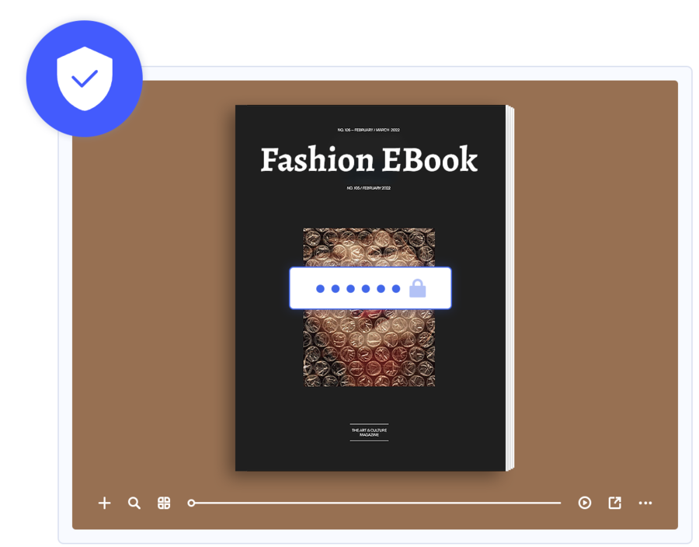Click the Fashion EBook cover title
Image resolution: width=699 pixels, height=547 pixels.
369,159
